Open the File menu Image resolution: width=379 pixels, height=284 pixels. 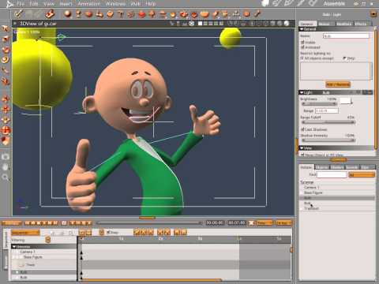[21, 4]
